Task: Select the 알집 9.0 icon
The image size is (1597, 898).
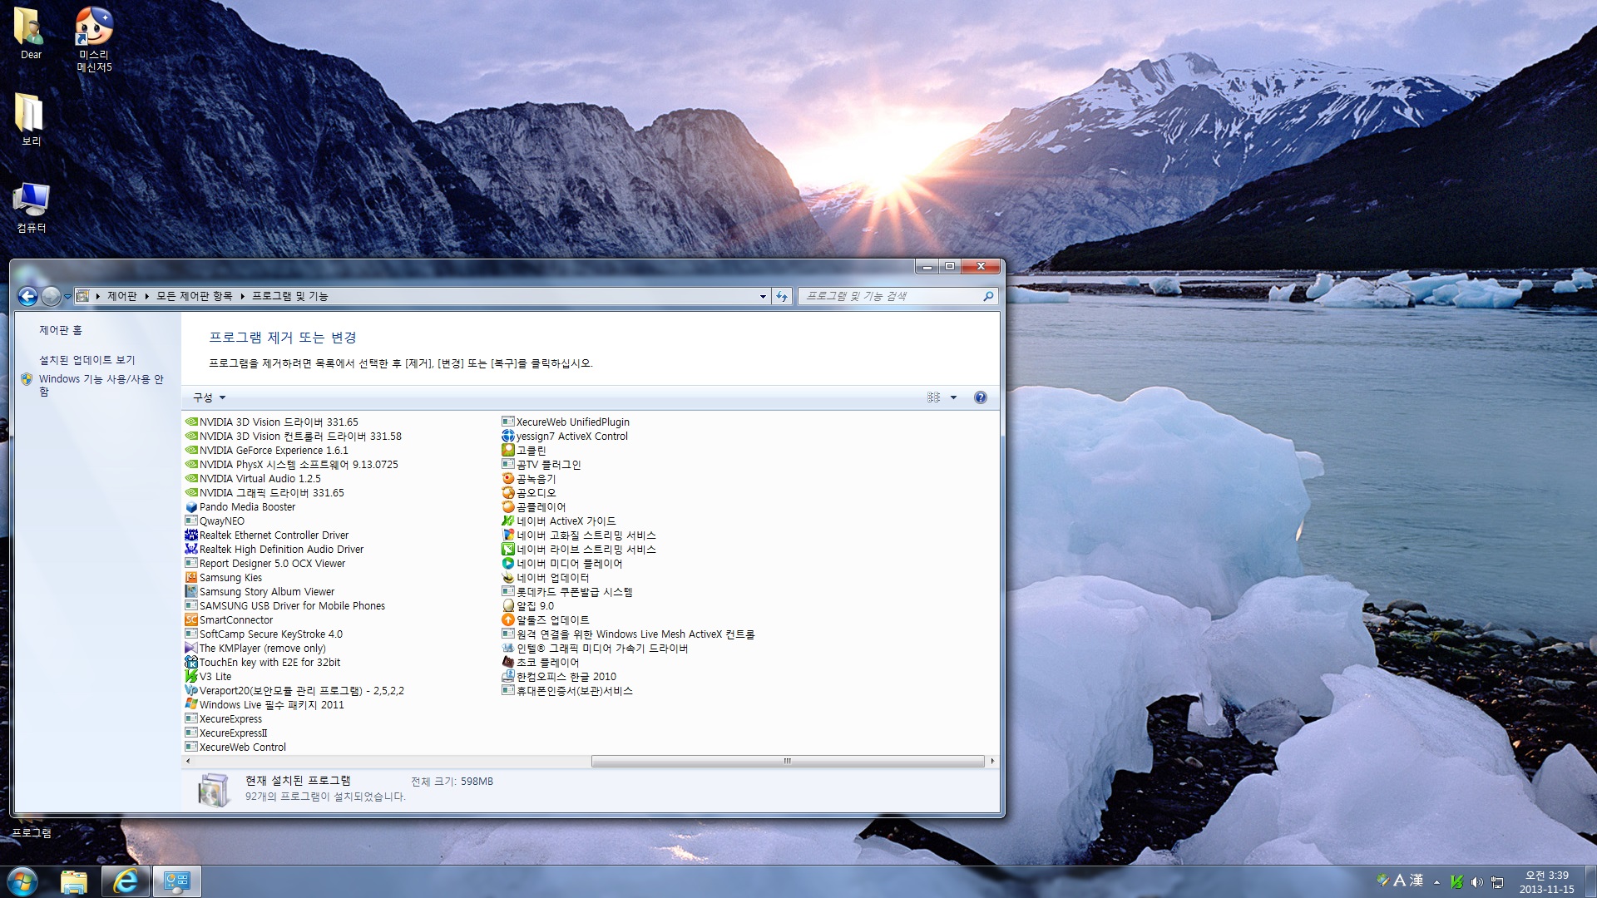Action: pos(508,606)
